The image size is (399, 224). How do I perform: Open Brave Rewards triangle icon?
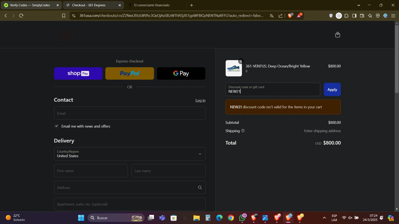point(299,16)
